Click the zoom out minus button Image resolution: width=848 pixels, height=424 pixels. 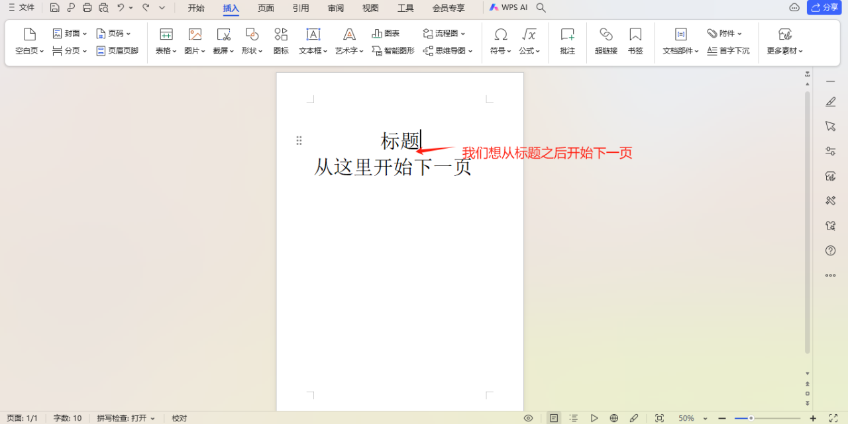(722, 418)
